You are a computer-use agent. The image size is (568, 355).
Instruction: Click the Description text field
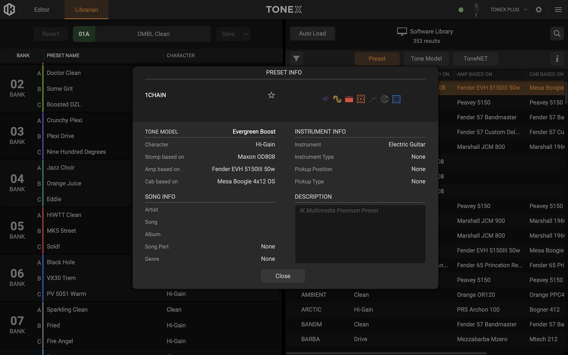(360, 234)
